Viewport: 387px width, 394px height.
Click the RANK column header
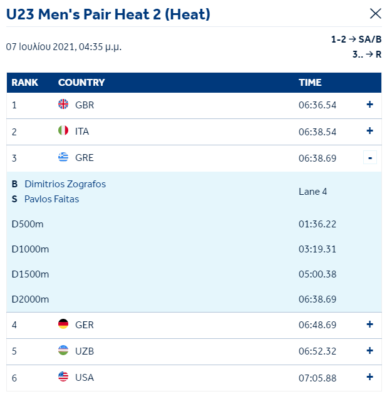click(x=24, y=83)
